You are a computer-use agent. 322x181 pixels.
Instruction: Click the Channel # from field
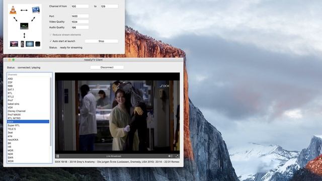click(x=79, y=7)
